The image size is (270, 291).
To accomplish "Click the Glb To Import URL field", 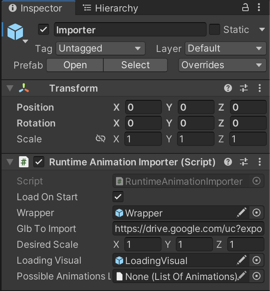I will coord(188,229).
